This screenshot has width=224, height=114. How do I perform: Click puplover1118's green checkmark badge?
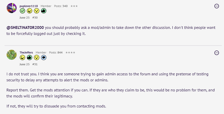click(x=22, y=11)
